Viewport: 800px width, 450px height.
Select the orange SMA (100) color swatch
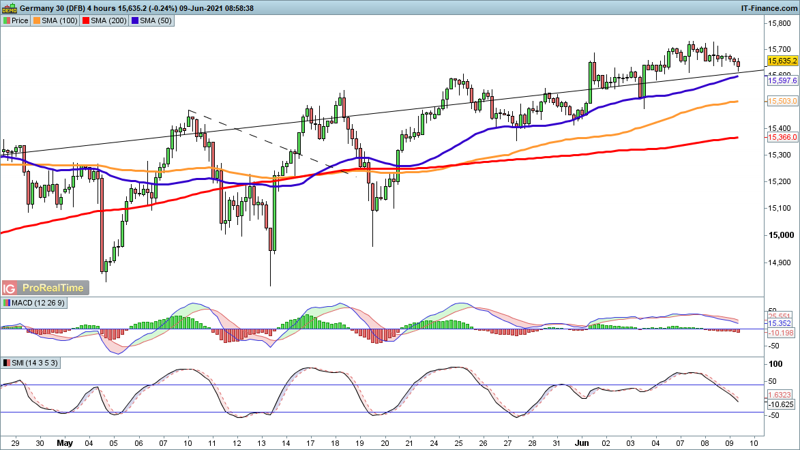coord(37,20)
